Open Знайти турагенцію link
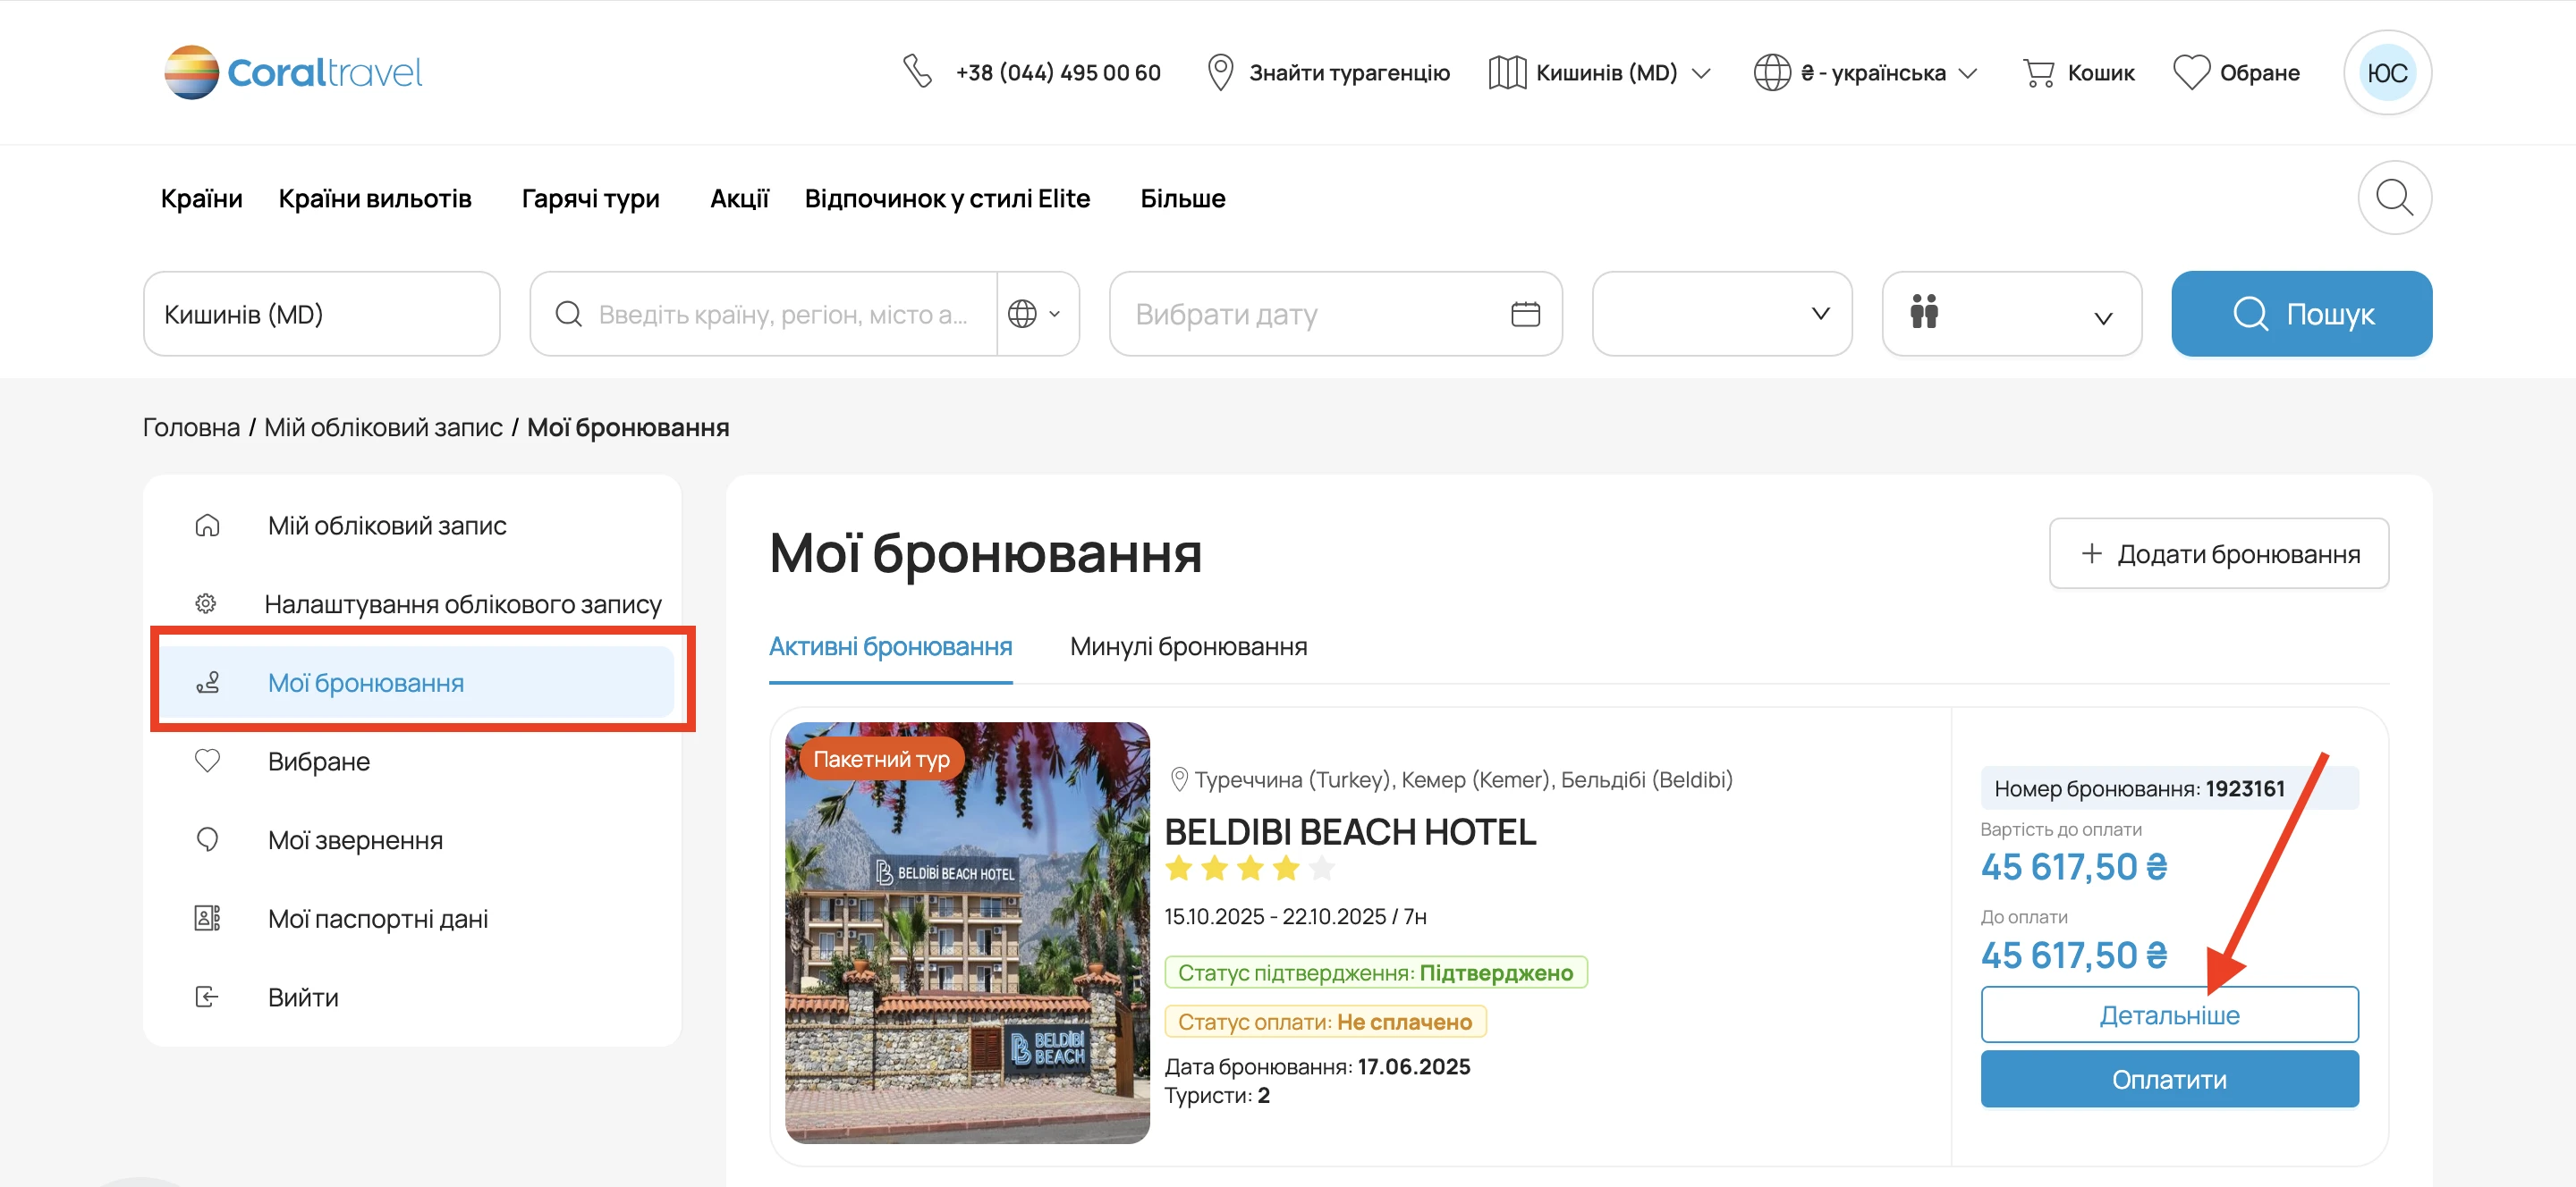The width and height of the screenshot is (2576, 1187). click(x=1349, y=72)
